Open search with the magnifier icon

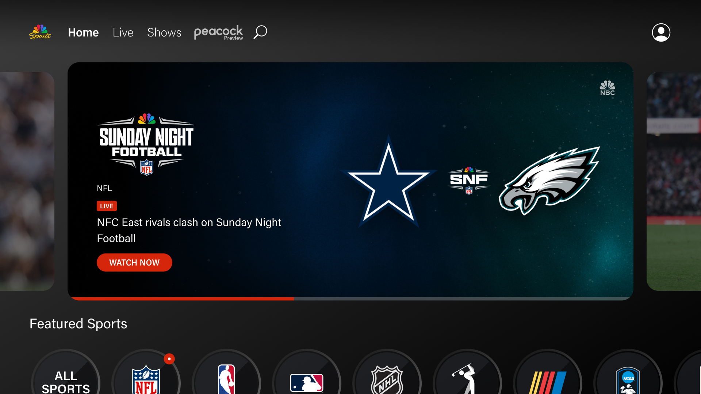tap(260, 32)
